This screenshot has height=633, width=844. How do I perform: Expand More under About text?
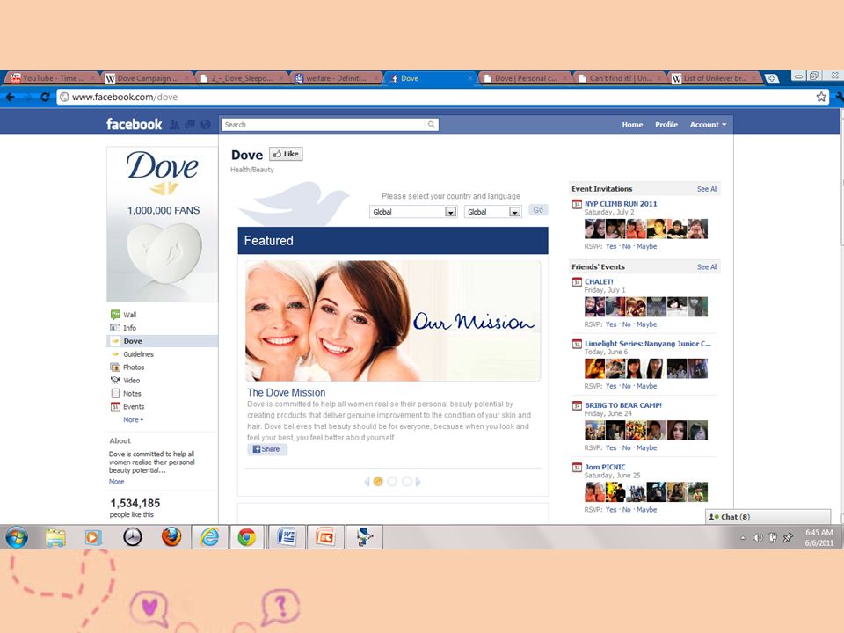tap(116, 482)
